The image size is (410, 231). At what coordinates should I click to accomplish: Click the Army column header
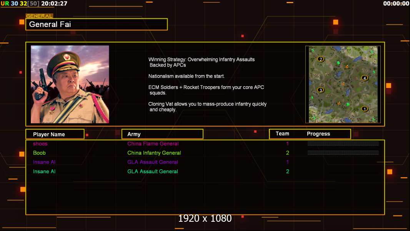pyautogui.click(x=162, y=134)
